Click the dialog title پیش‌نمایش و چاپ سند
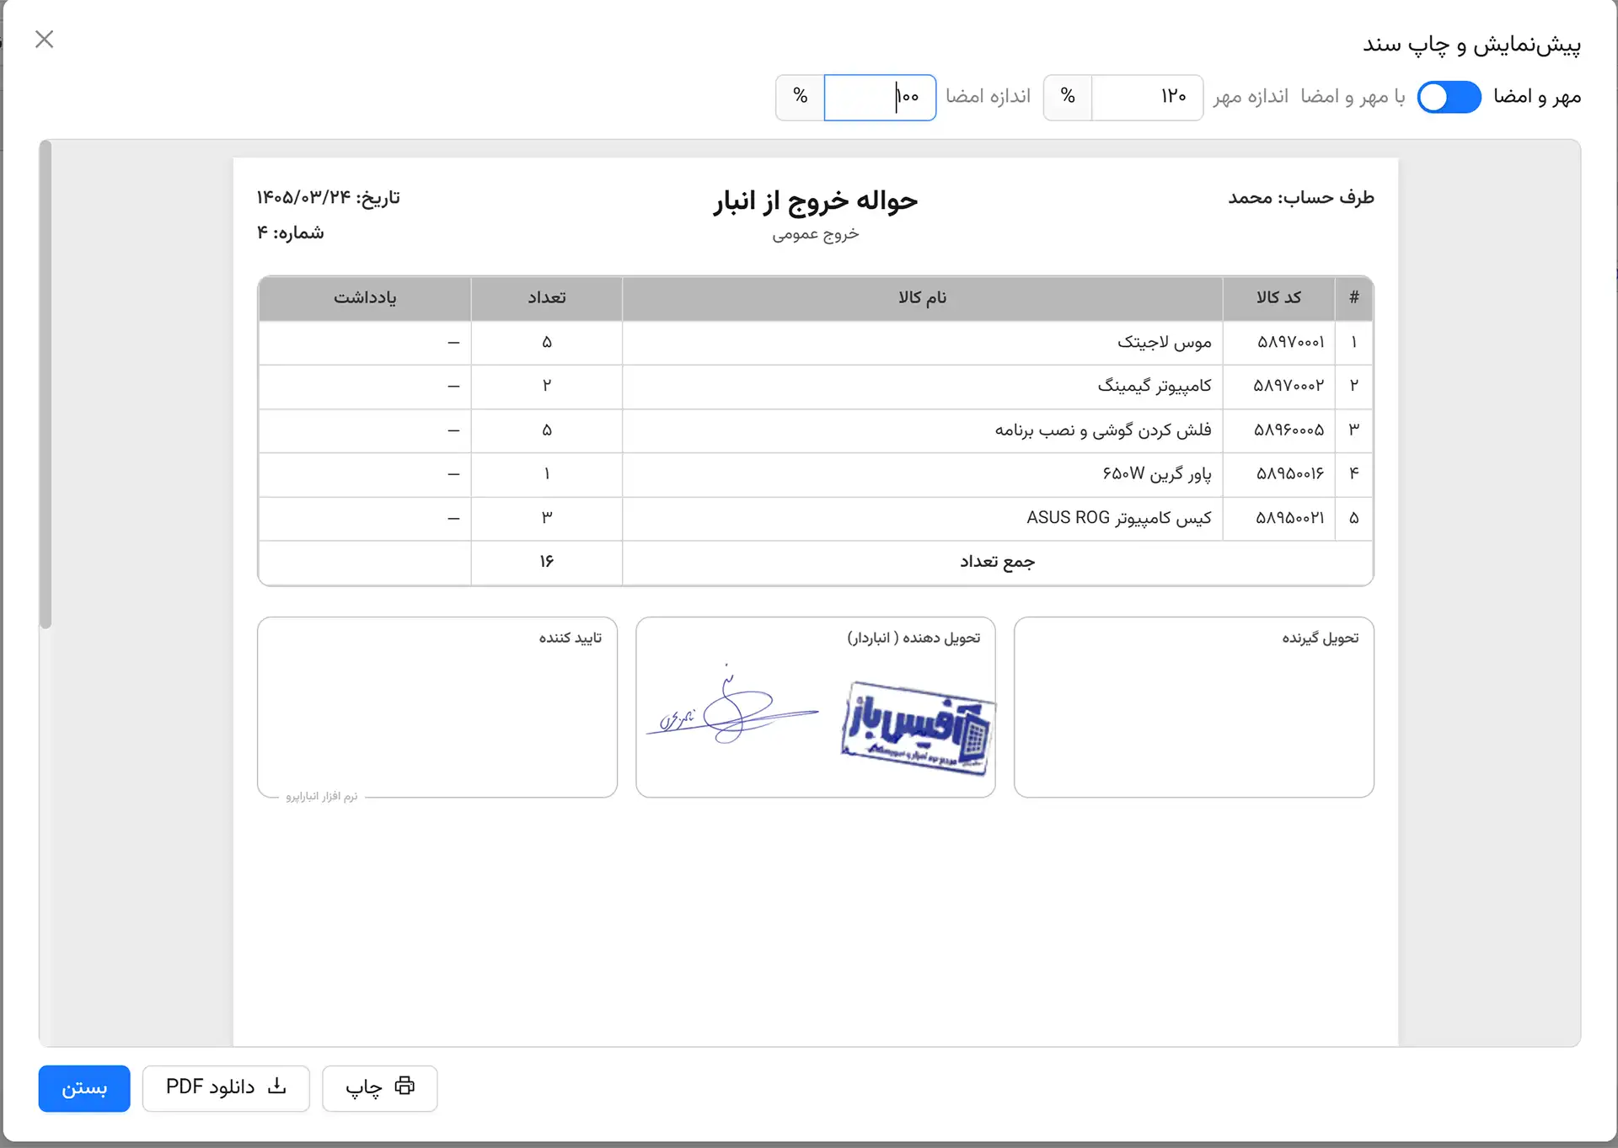The width and height of the screenshot is (1618, 1148). click(x=1471, y=43)
